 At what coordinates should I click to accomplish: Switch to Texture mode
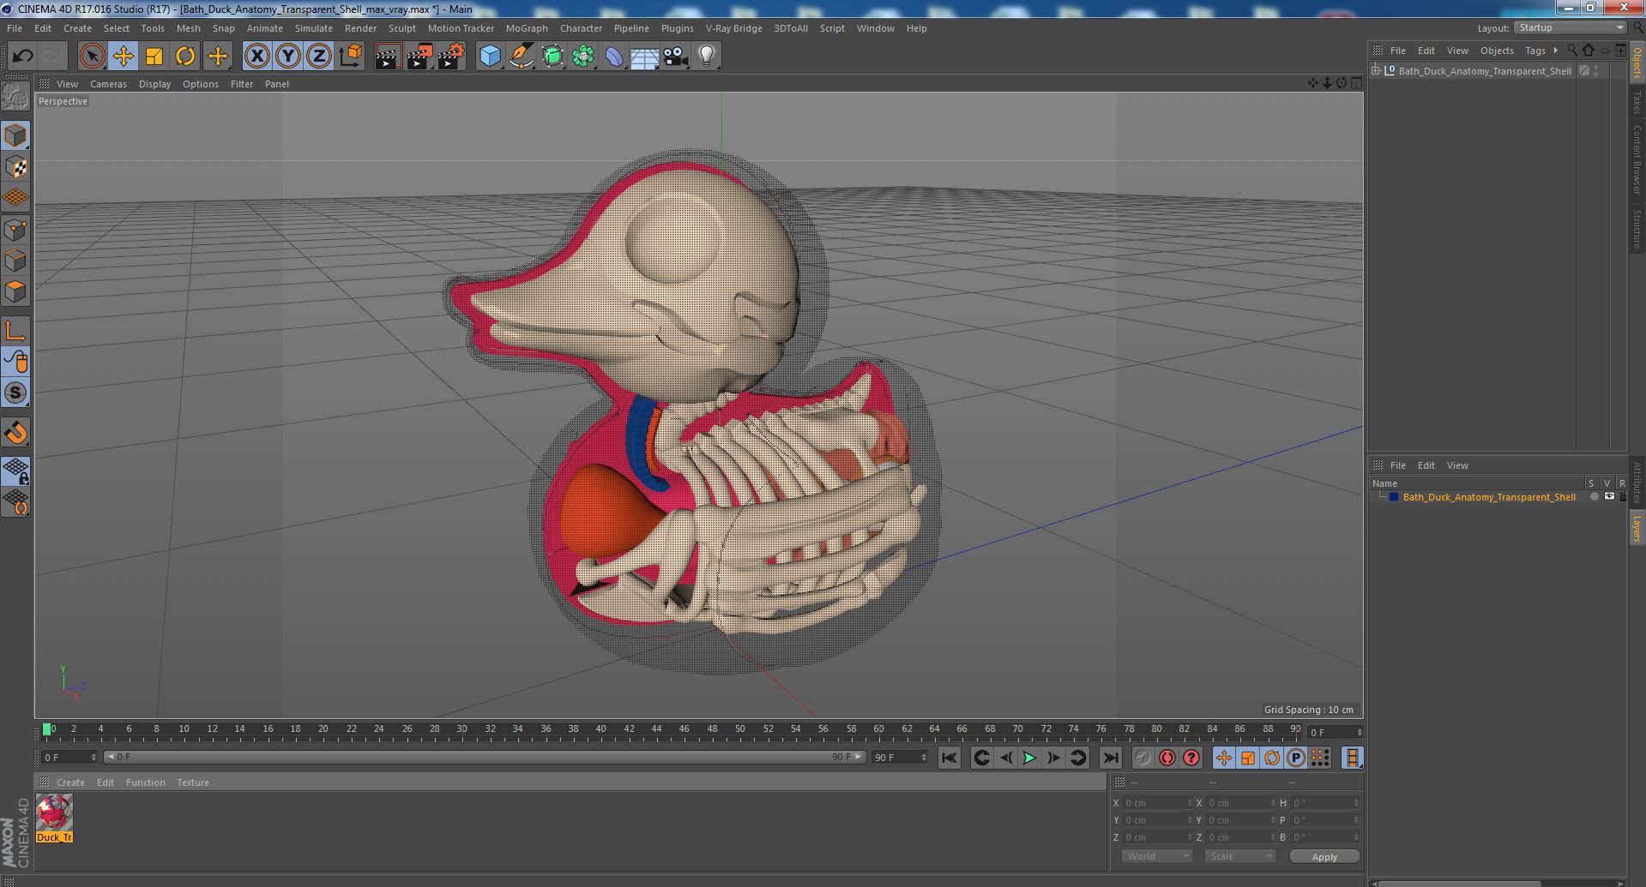pos(15,166)
